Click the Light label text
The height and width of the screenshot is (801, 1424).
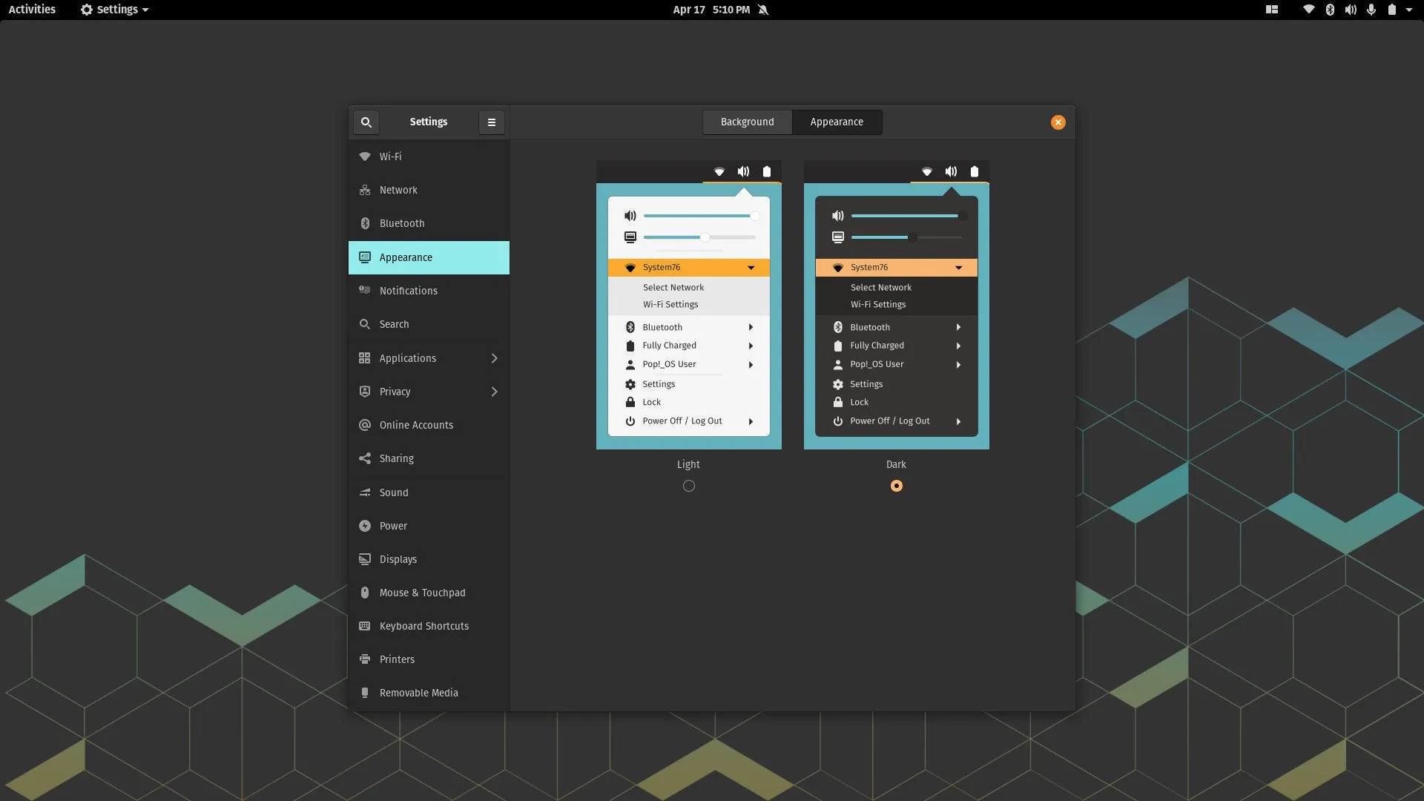tap(688, 464)
